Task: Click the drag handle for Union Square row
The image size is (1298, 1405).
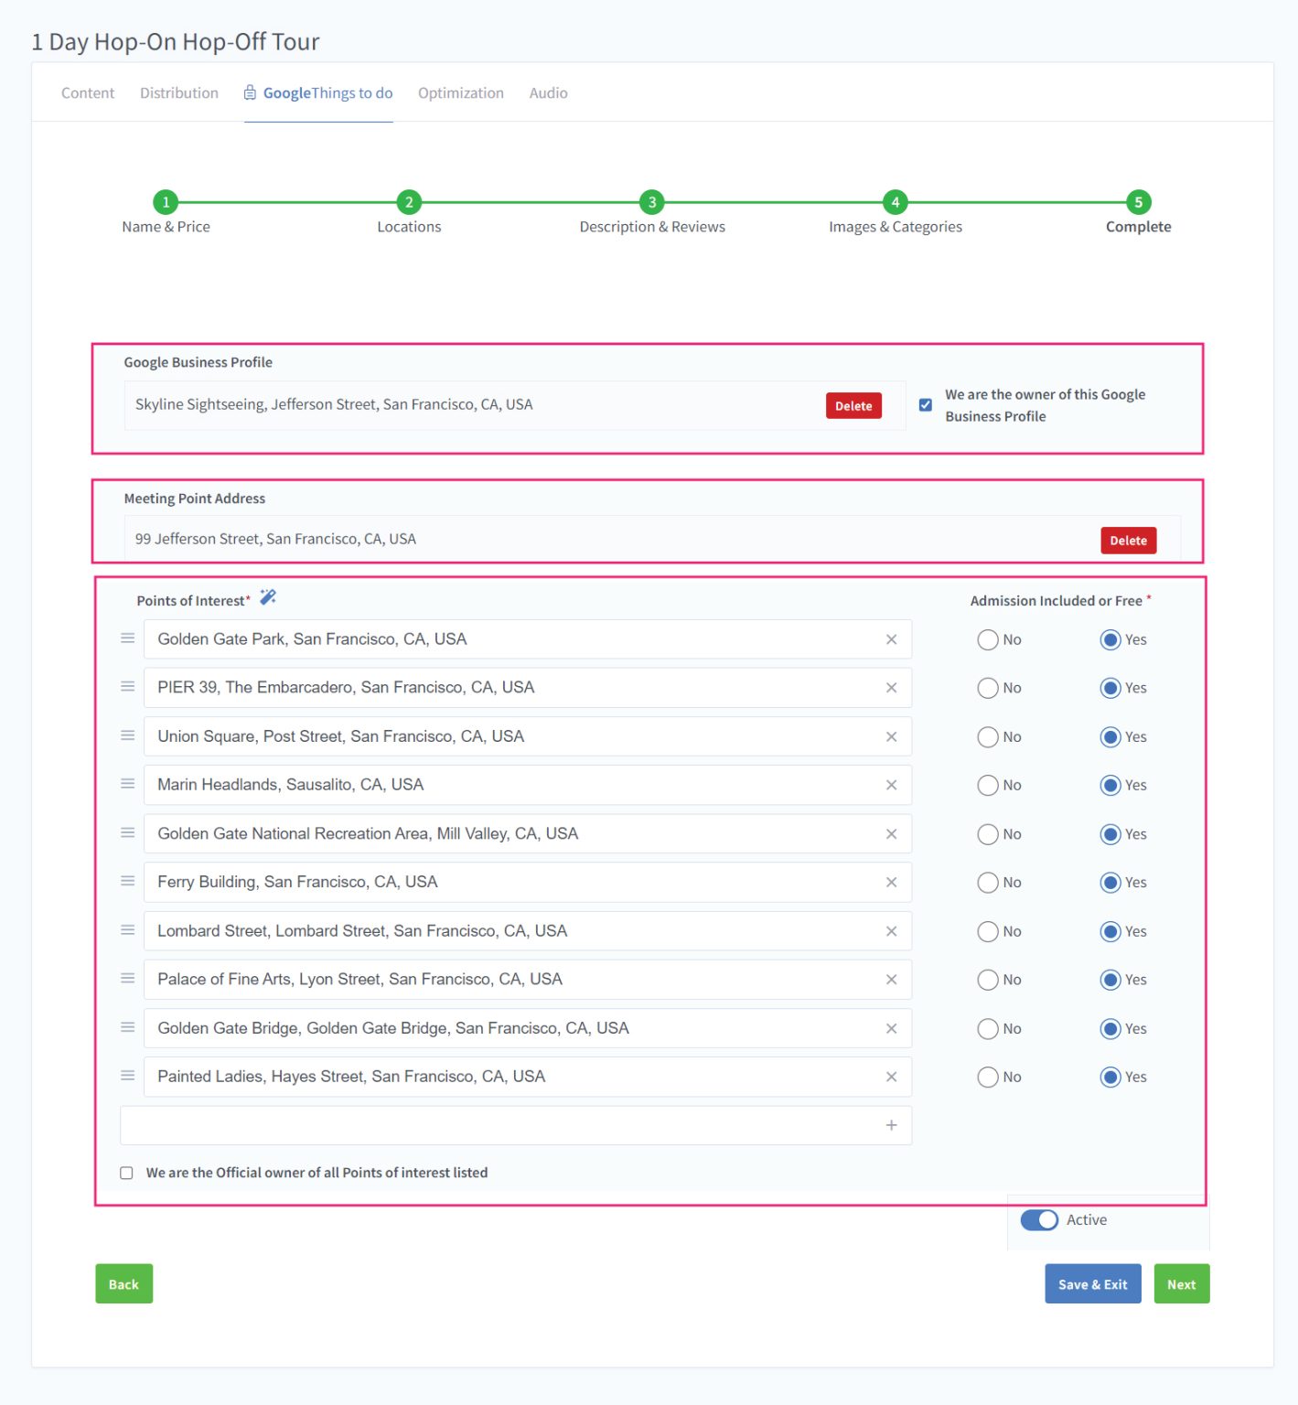Action: [128, 735]
